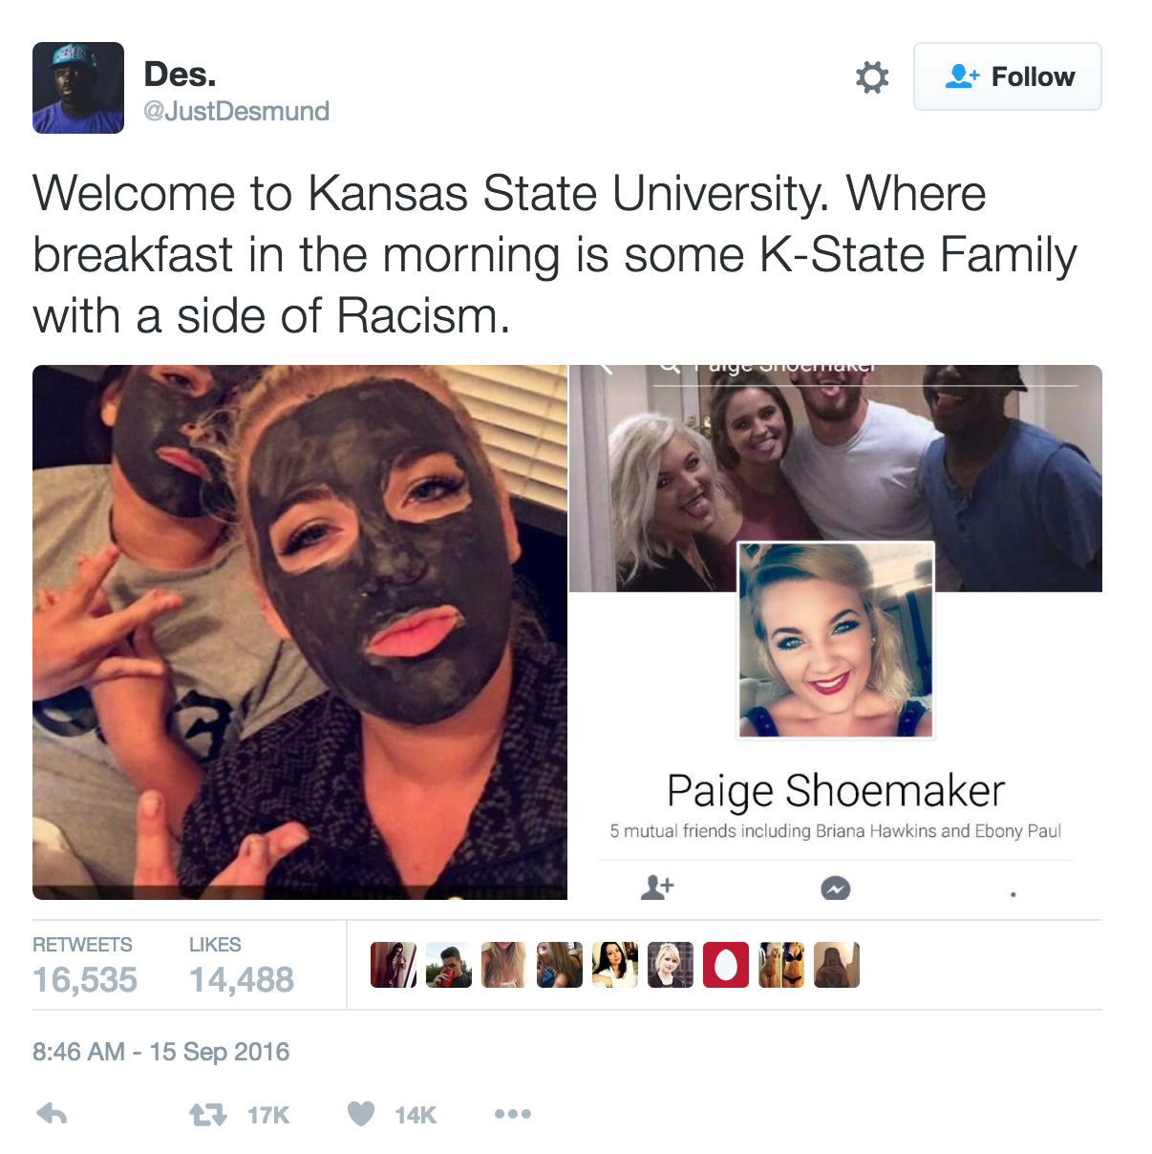This screenshot has width=1152, height=1154.
Task: Open the Des. profile avatar
Action: [78, 88]
